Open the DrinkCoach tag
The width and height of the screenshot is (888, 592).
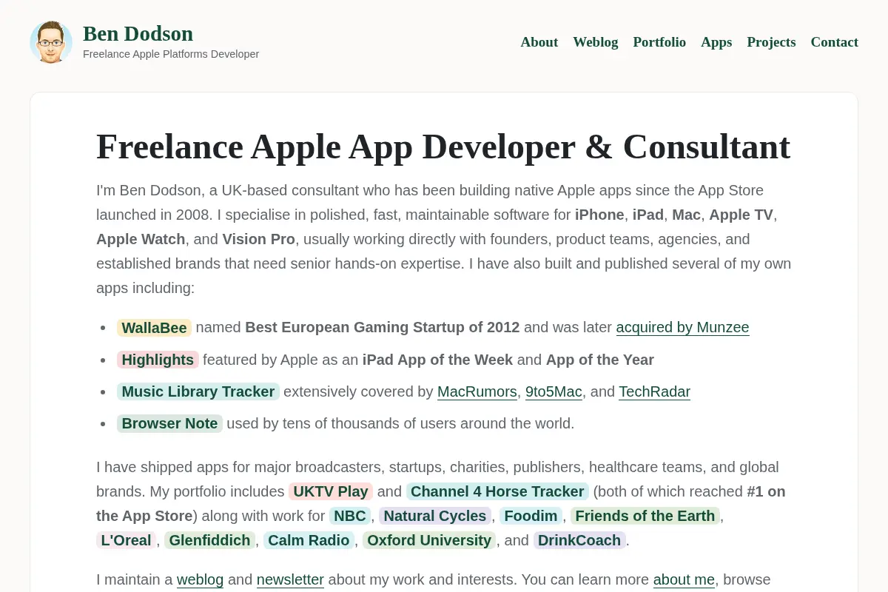[x=579, y=540]
